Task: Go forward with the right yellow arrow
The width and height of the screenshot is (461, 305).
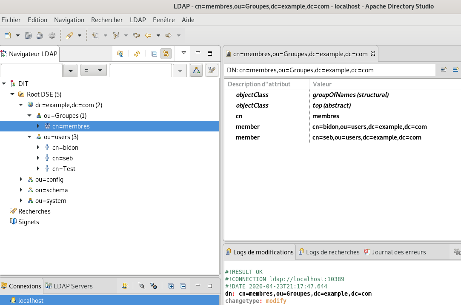Action: [x=169, y=36]
